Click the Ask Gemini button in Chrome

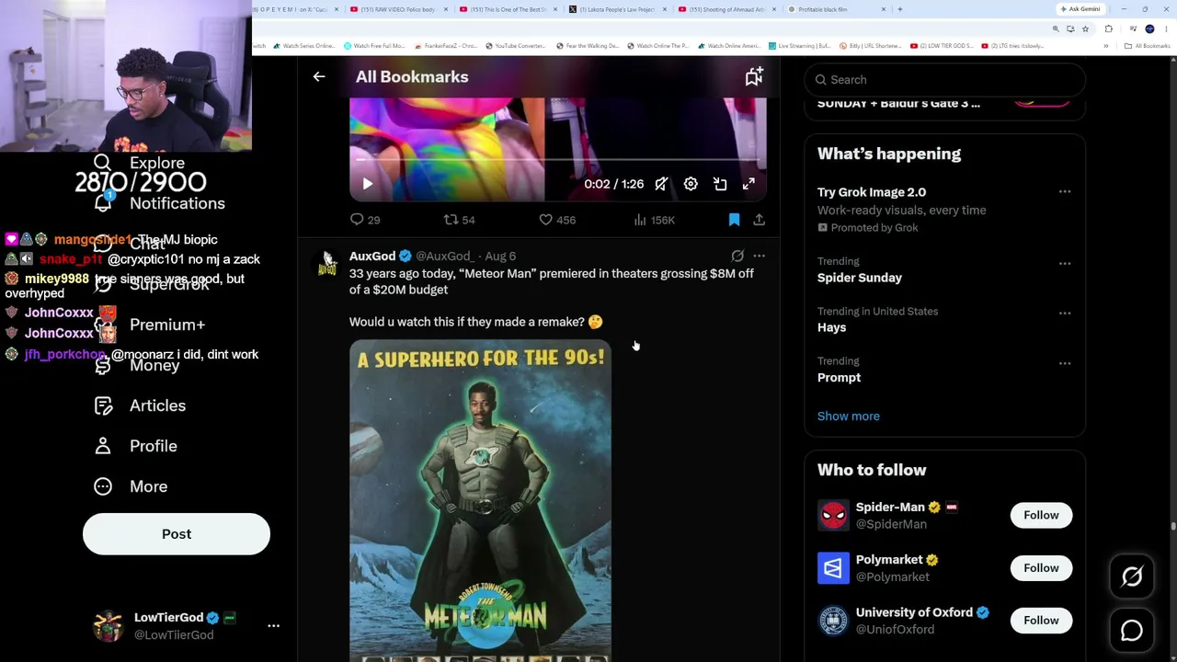[1080, 9]
